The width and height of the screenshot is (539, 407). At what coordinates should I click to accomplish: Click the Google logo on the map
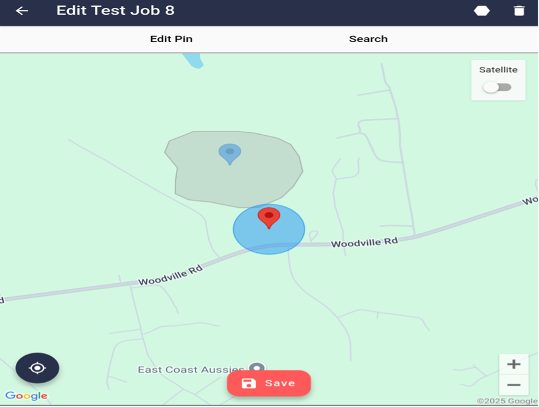click(26, 396)
